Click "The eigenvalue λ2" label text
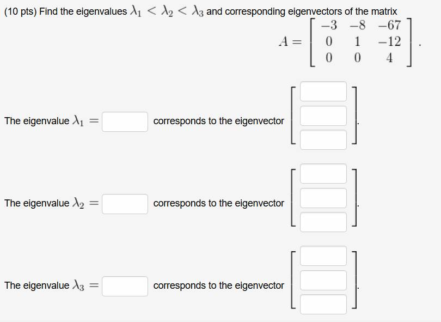Image resolution: width=441 pixels, height=322 pixels. 44,203
